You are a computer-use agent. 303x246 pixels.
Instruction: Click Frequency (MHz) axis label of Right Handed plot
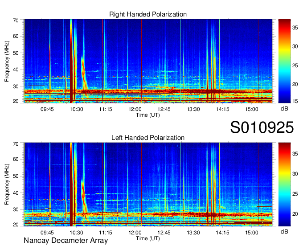[7, 61]
